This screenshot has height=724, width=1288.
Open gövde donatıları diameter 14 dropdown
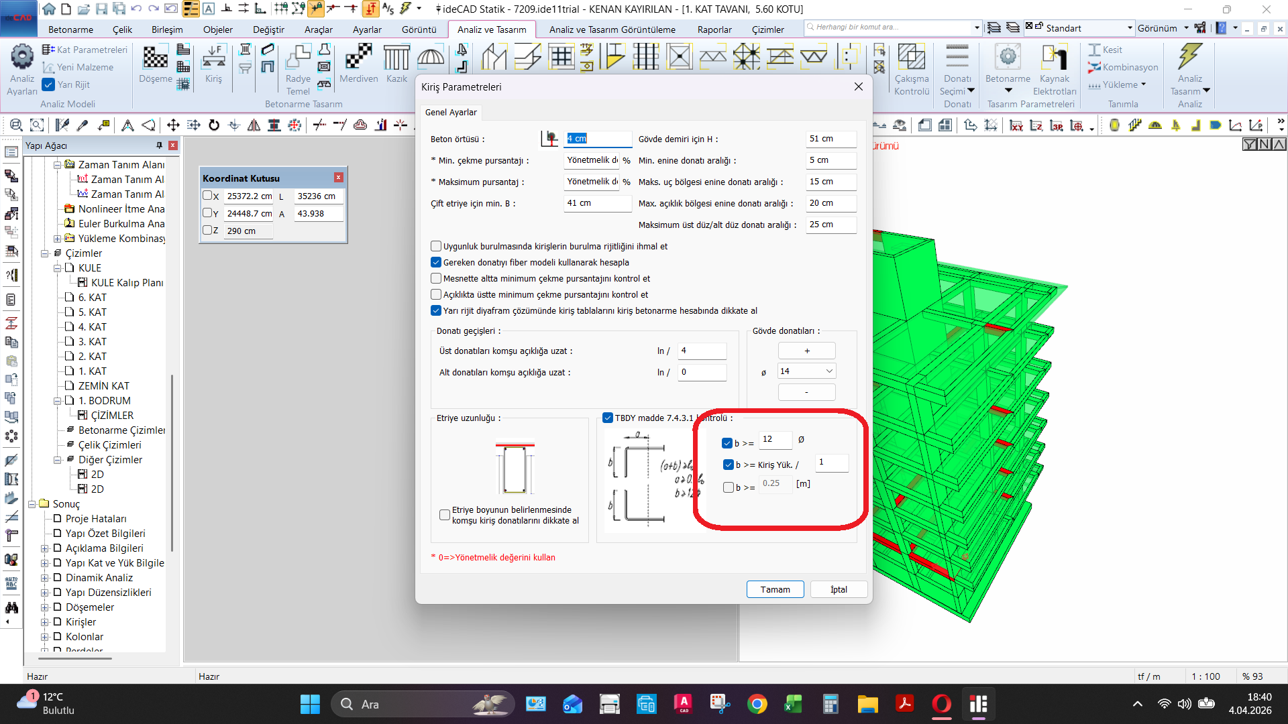coord(829,371)
